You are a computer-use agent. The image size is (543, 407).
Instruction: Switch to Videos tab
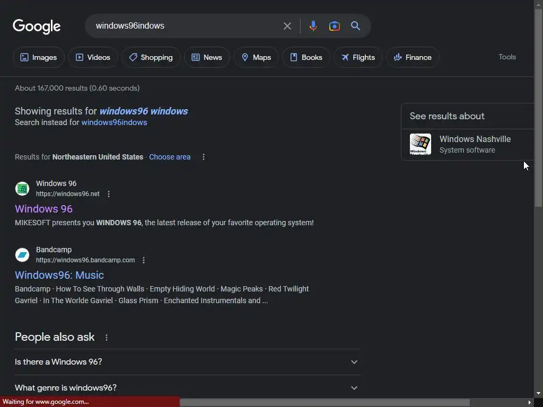[x=93, y=57]
